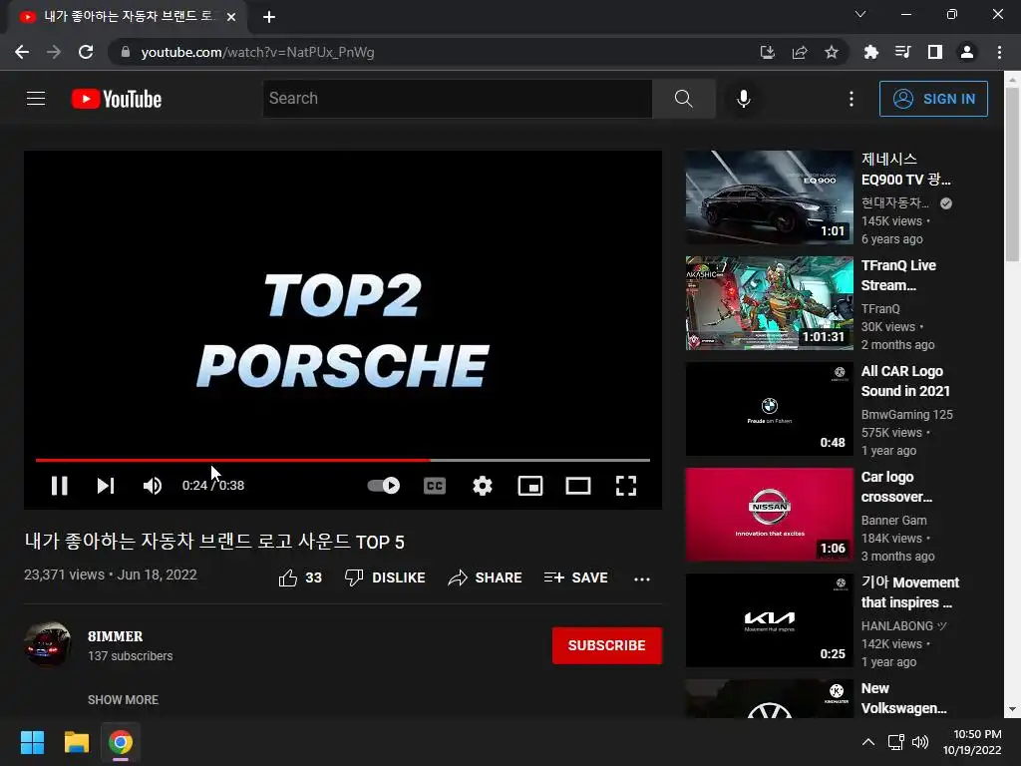The image size is (1021, 766).
Task: Show hidden system tray icons chevron
Action: coord(868,742)
